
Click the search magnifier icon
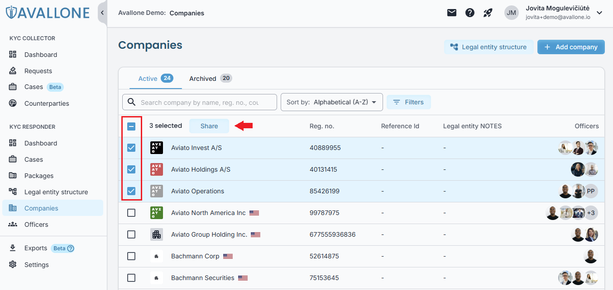132,102
